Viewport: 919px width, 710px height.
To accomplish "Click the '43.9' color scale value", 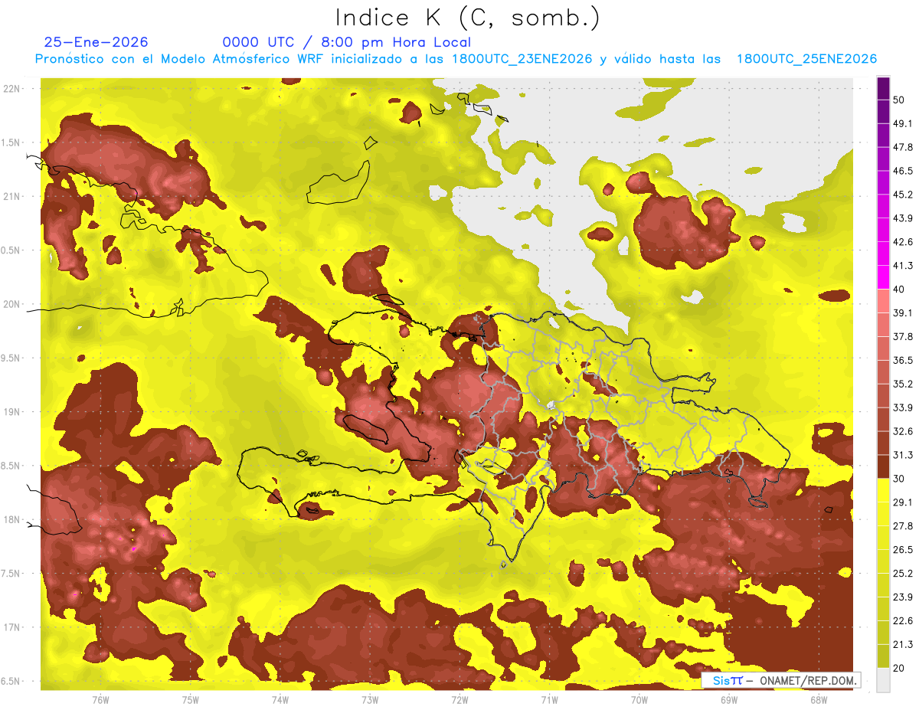I will tap(903, 218).
